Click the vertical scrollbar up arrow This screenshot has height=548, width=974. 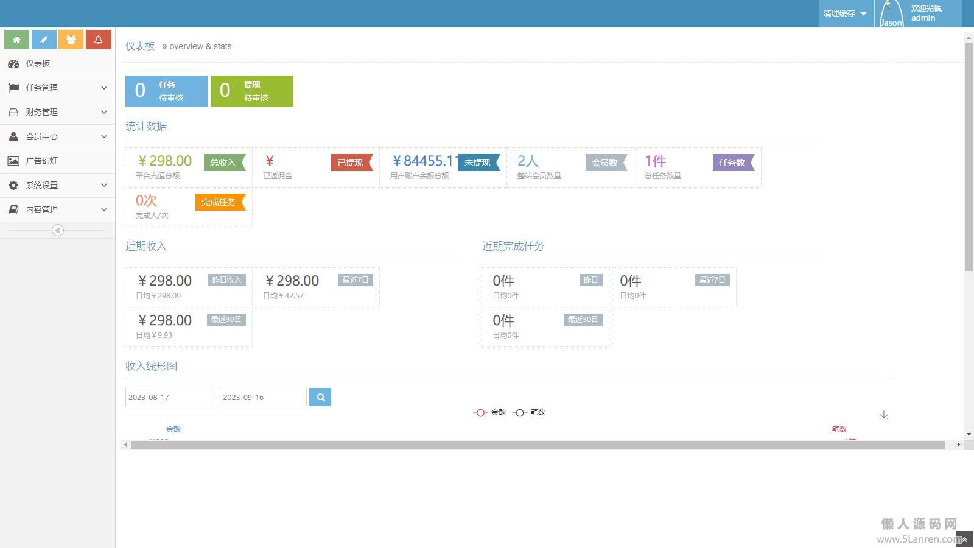pos(969,38)
